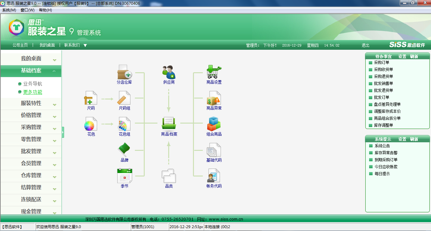
Task: Open 调整库存成本价 in the to-do list
Action: tap(387, 112)
